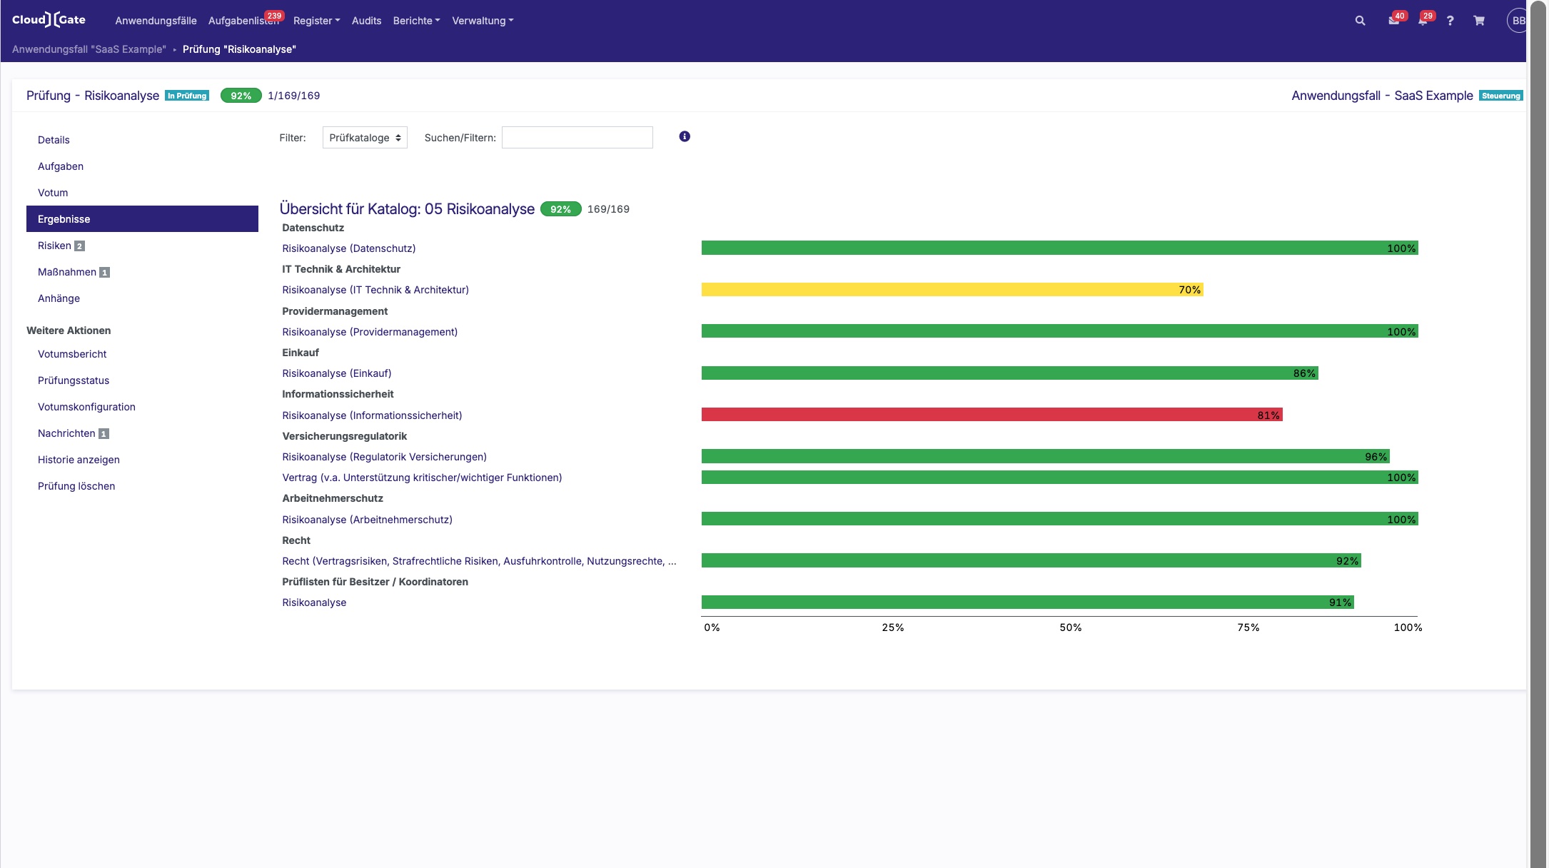The height and width of the screenshot is (868, 1549).
Task: Open Audits in the navigation bar
Action: point(366,21)
